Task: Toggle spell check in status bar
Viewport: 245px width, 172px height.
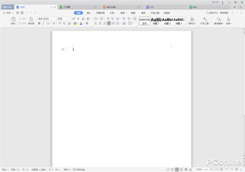Action: [79, 170]
